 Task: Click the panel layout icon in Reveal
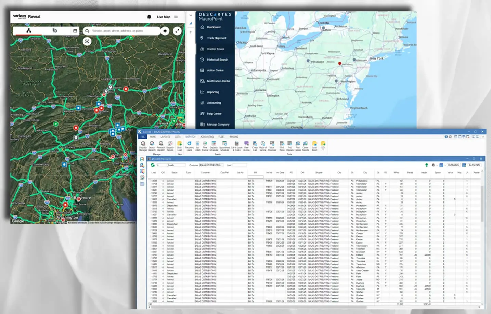pyautogui.click(x=75, y=31)
